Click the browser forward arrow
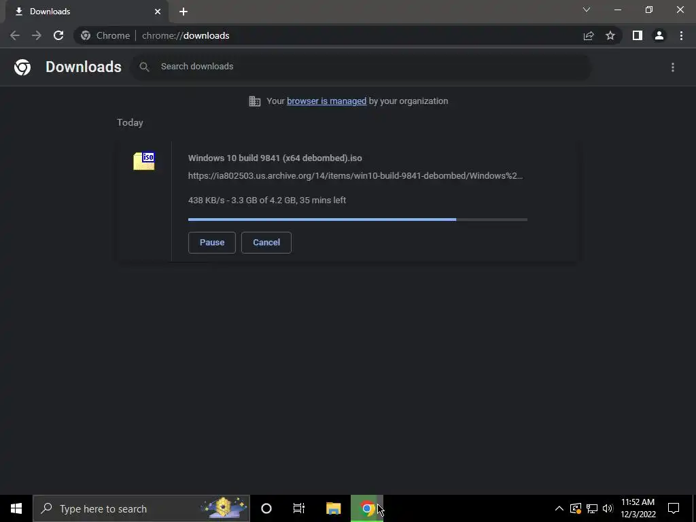This screenshot has height=522, width=696. click(37, 35)
